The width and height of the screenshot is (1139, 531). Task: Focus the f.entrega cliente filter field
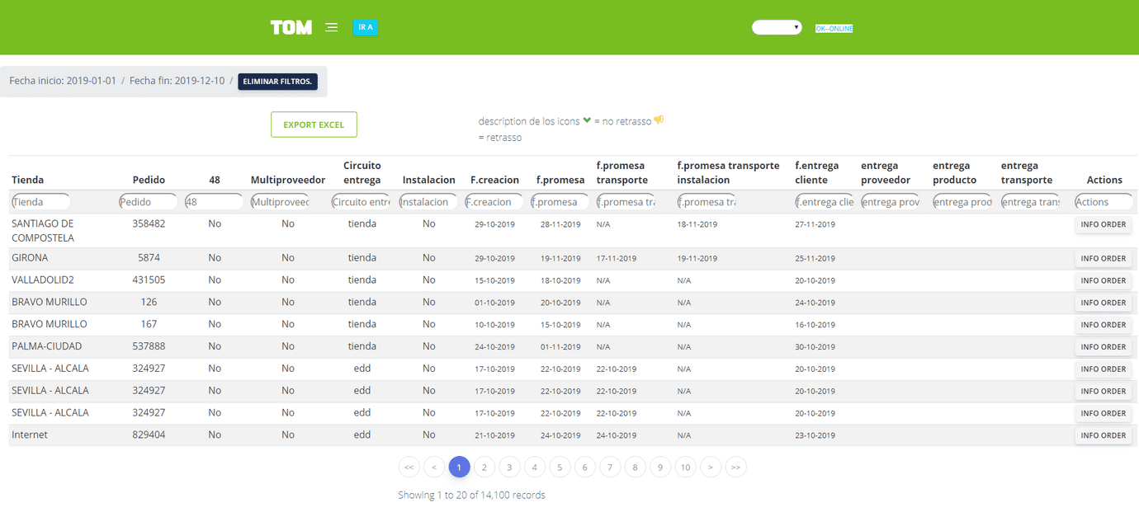(x=825, y=202)
